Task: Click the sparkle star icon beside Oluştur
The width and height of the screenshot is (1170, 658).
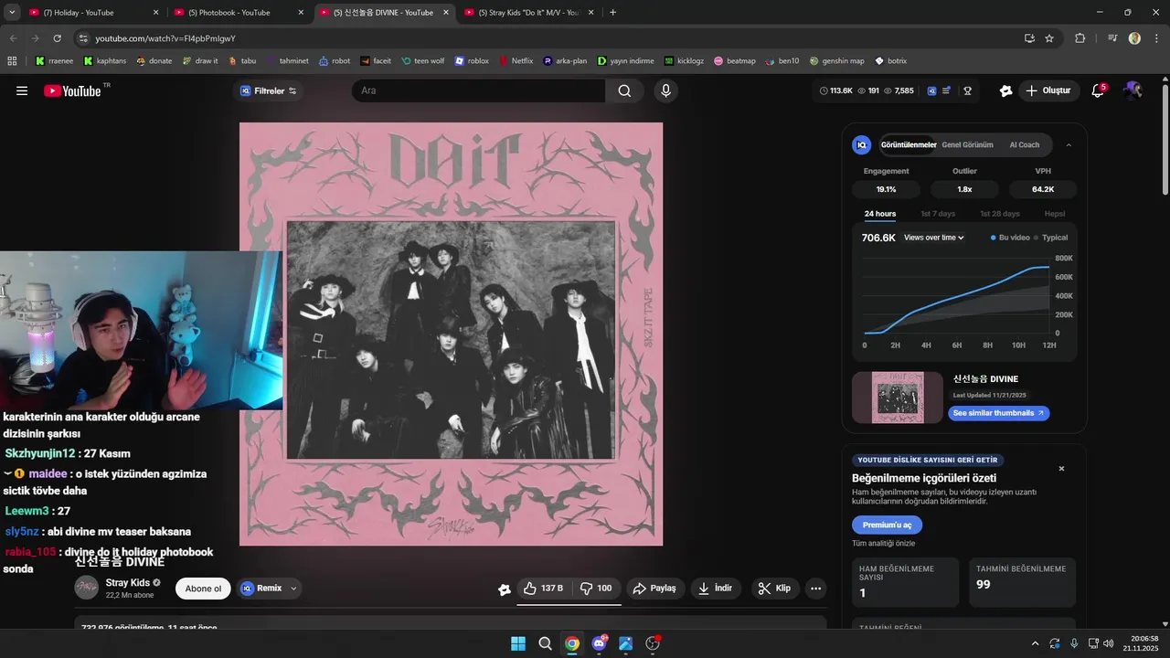Action: (1005, 90)
